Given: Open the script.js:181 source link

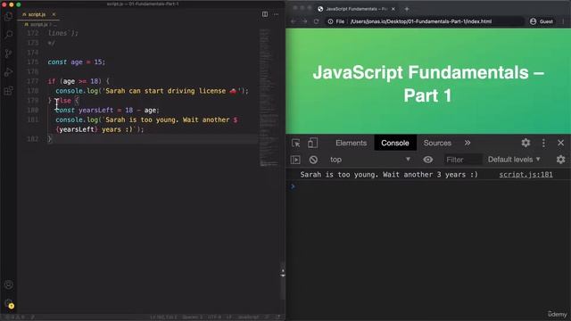Looking at the screenshot, I should [x=525, y=175].
